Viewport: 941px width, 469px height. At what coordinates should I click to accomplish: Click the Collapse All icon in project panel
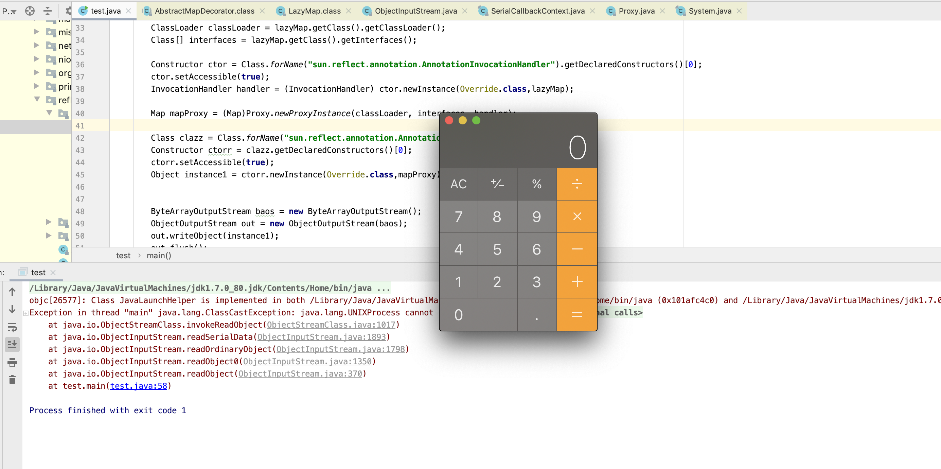[48, 11]
